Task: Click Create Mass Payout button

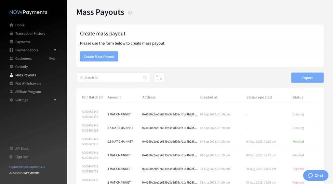Action: pyautogui.click(x=99, y=57)
